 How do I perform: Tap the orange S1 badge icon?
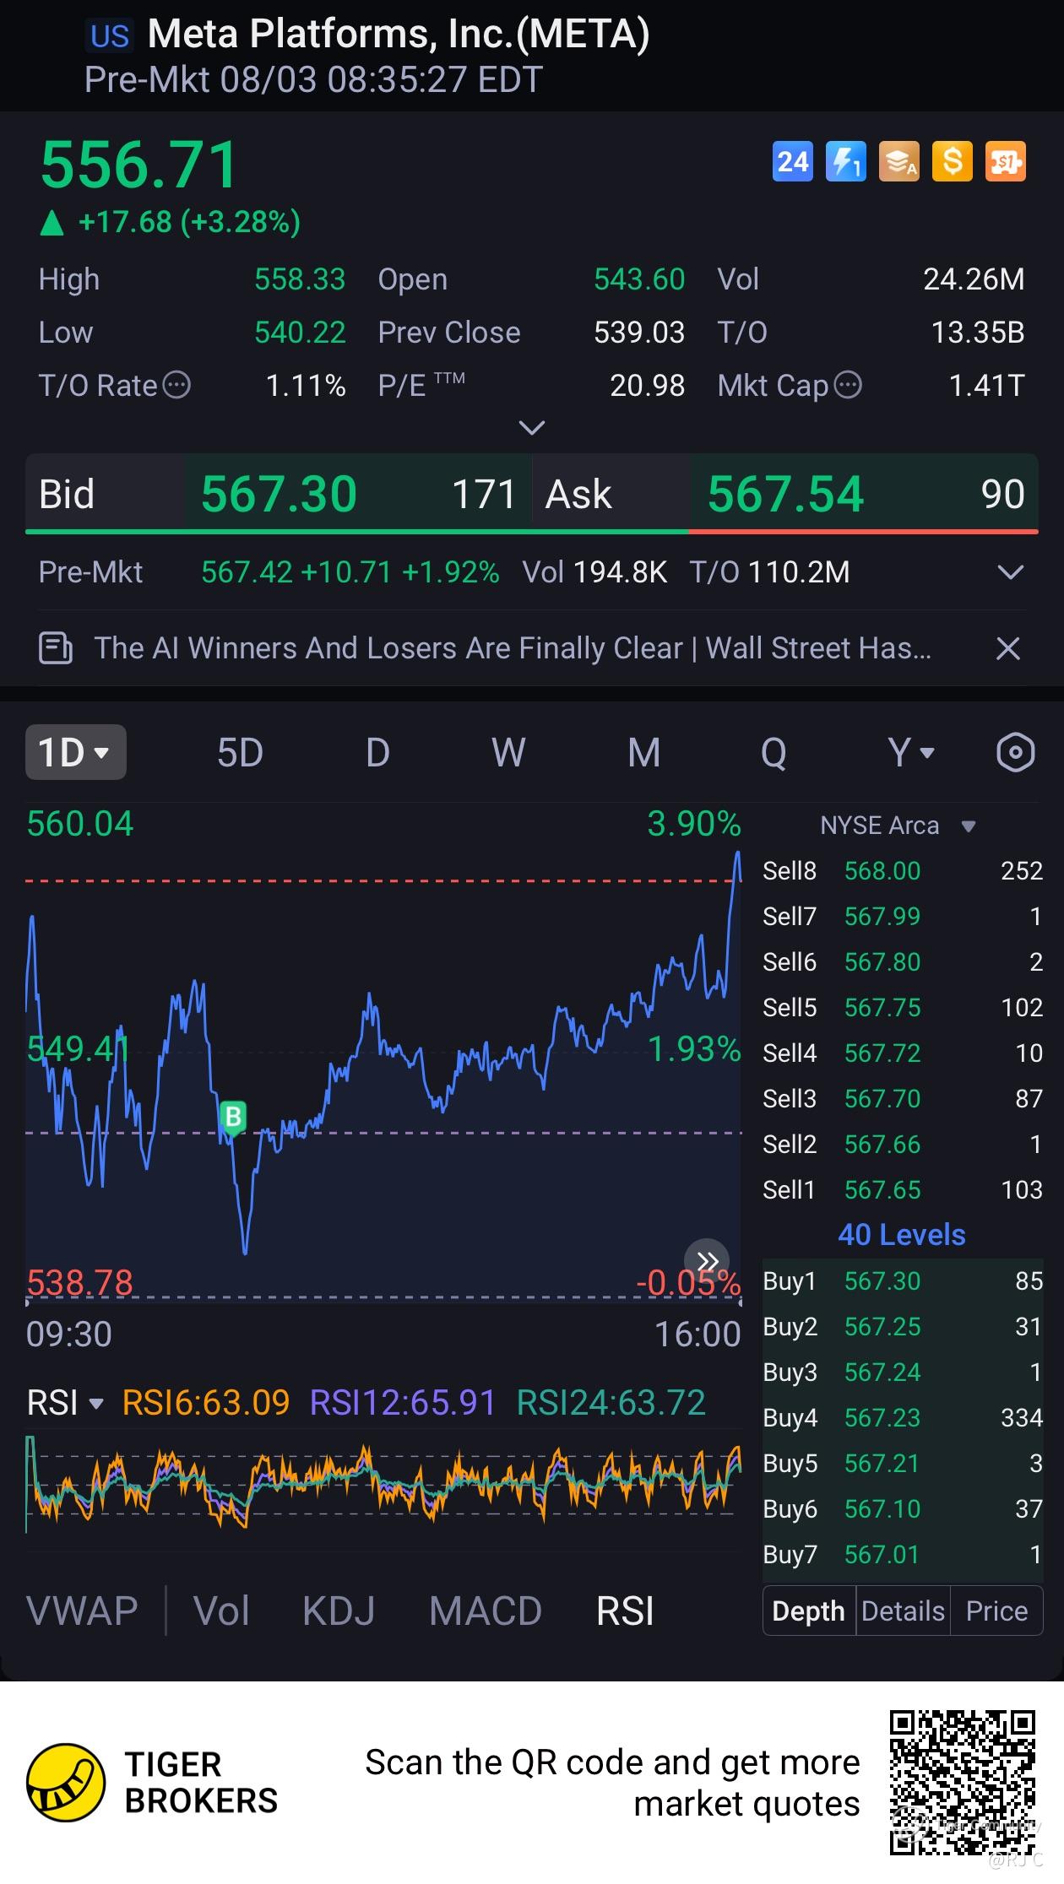(1005, 161)
